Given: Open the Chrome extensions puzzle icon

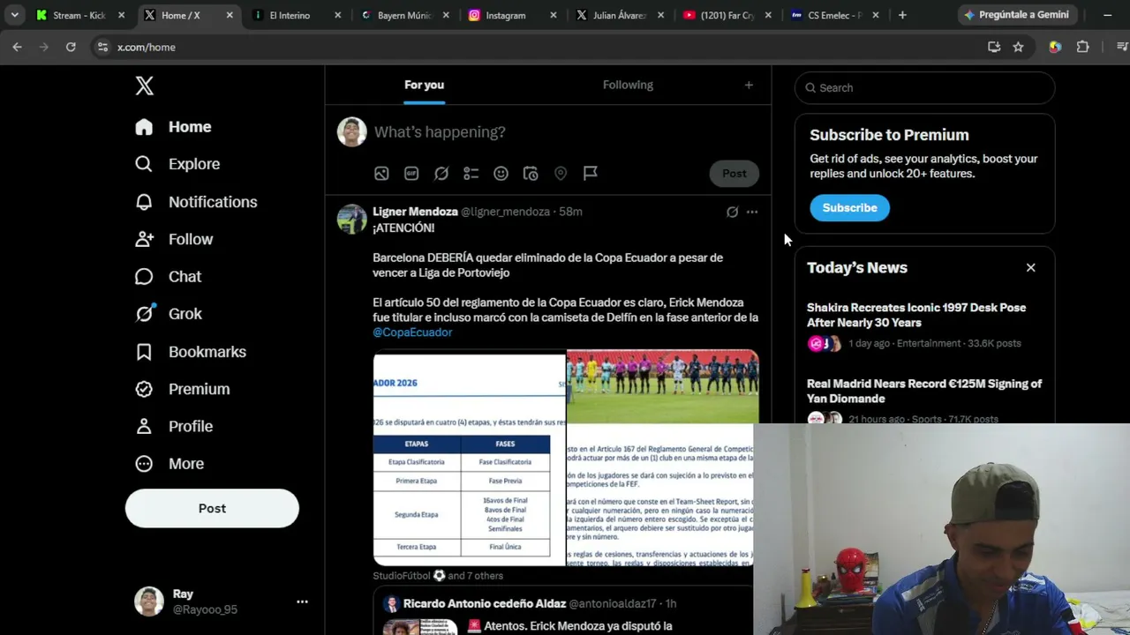Looking at the screenshot, I should (x=1083, y=47).
